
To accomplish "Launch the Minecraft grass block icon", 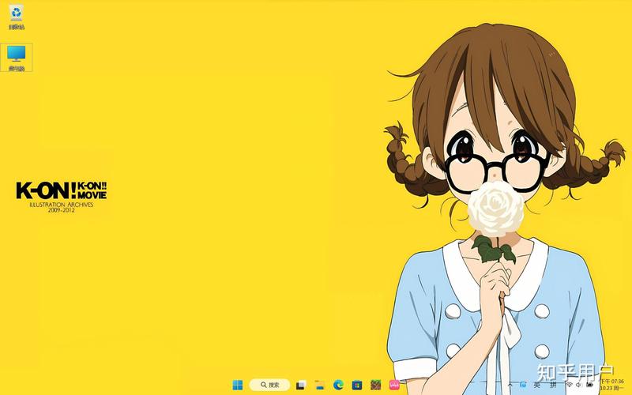I will coord(376,385).
